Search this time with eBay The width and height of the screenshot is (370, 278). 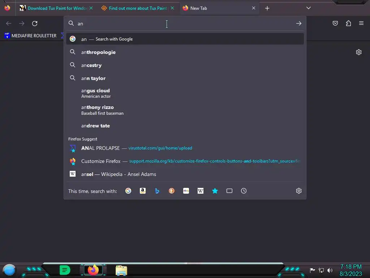click(186, 191)
